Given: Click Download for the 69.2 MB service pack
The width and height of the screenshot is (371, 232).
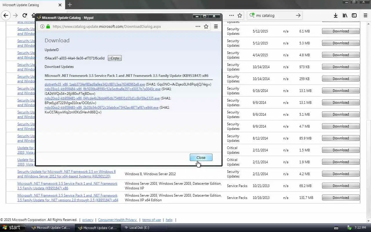Looking at the screenshot, I should (x=341, y=186).
